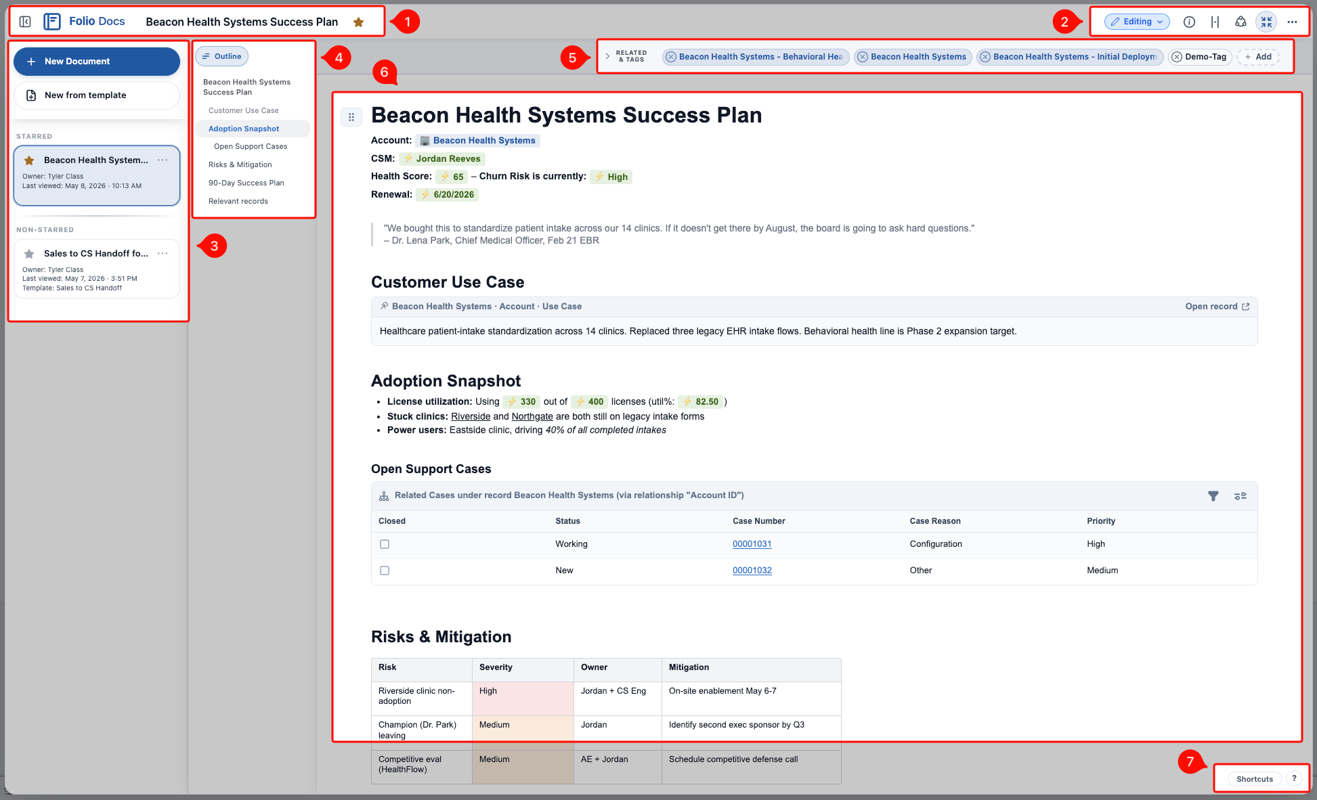Image resolution: width=1317 pixels, height=800 pixels.
Task: Click the 400 total licenses chip
Action: click(590, 401)
